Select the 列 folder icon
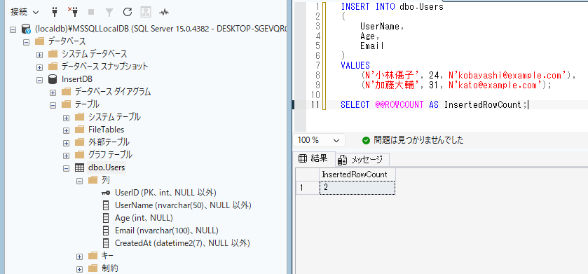 [x=93, y=180]
